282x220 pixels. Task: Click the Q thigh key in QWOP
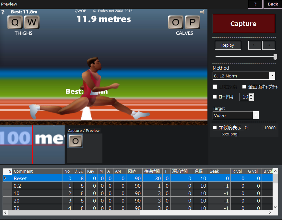click(x=15, y=22)
